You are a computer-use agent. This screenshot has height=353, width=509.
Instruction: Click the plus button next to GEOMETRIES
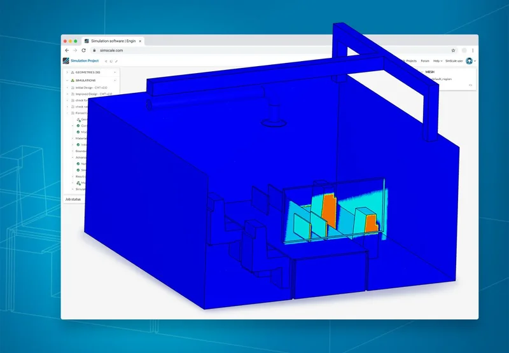[115, 73]
